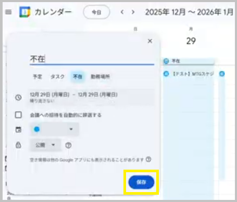Go to previous period arrow
The width and height of the screenshot is (237, 202).
pos(122,12)
